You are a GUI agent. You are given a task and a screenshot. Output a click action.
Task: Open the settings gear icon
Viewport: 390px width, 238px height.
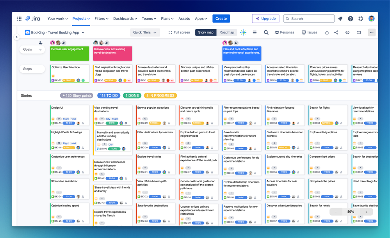(x=361, y=19)
